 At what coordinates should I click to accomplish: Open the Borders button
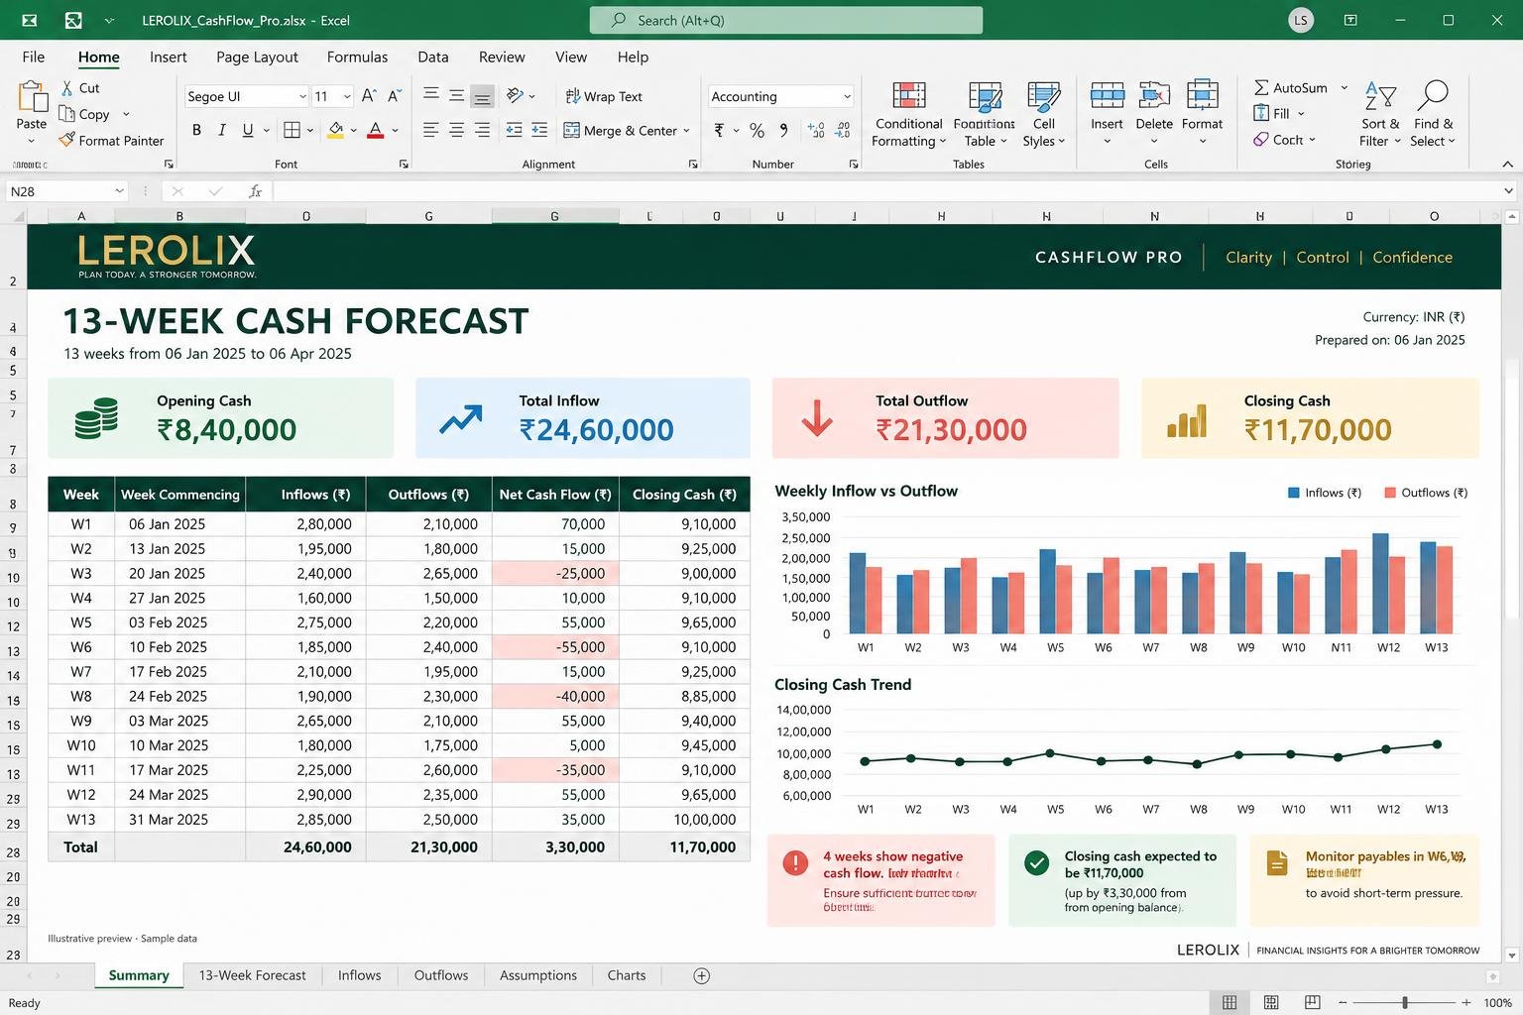click(x=292, y=130)
